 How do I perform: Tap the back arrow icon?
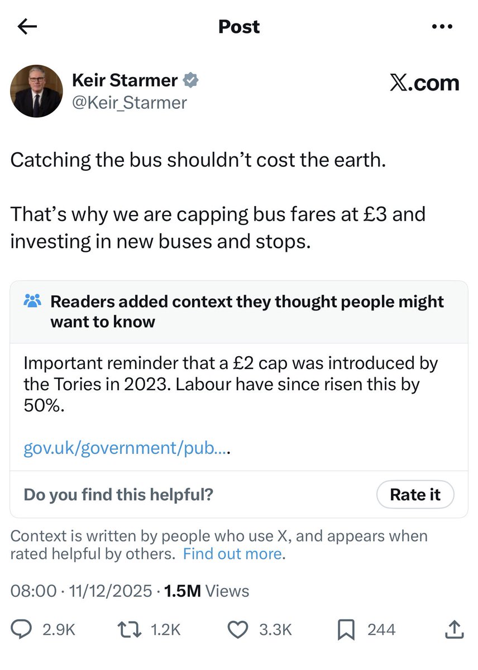click(x=27, y=26)
